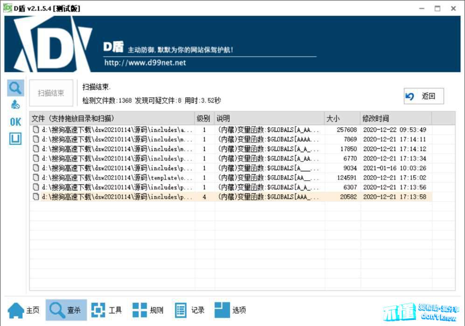Open the 规则 rules tab

click(x=148, y=310)
